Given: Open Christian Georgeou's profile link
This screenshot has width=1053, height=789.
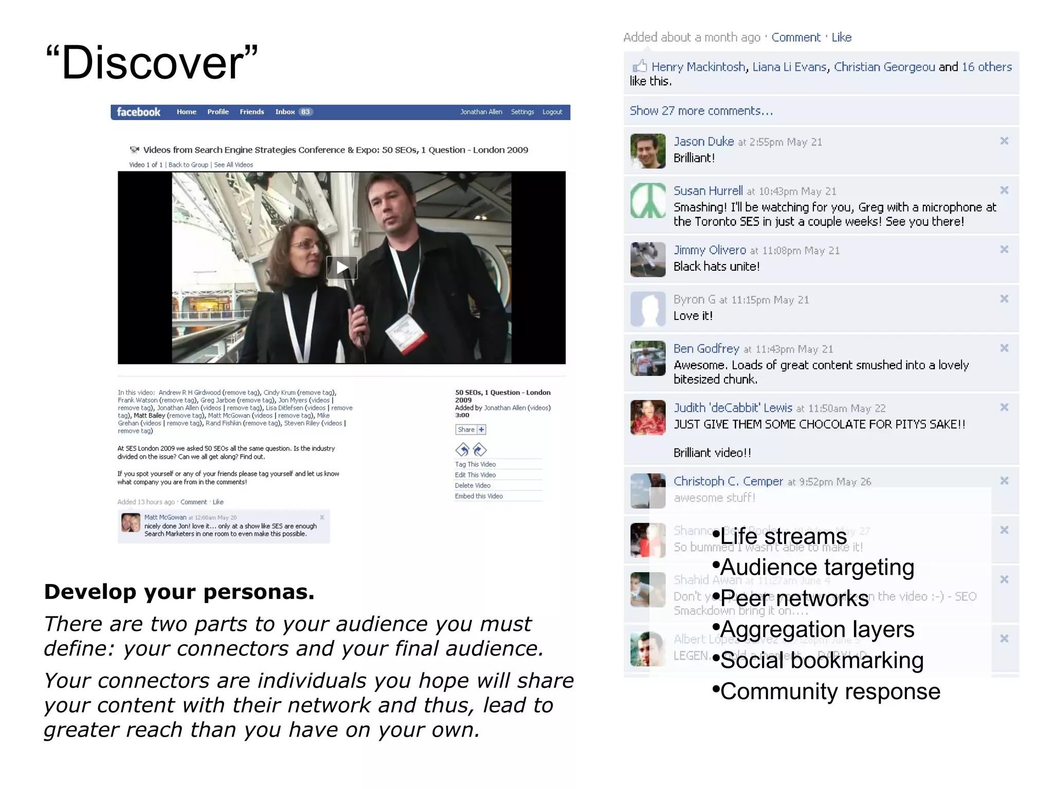Looking at the screenshot, I should 884,67.
